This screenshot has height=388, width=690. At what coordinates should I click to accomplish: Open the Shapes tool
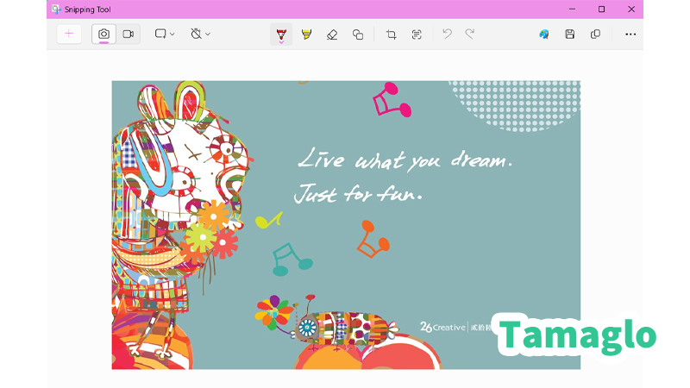358,34
